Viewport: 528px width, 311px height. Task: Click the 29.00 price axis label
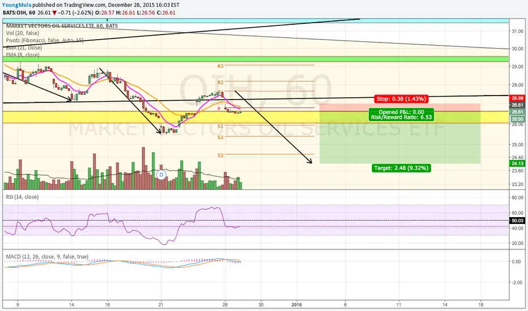click(x=518, y=67)
